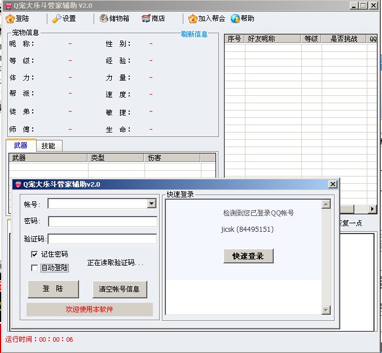This screenshot has height=353, width=382.
Task: Open the 储物箱 storage box icon
Action: (103, 19)
